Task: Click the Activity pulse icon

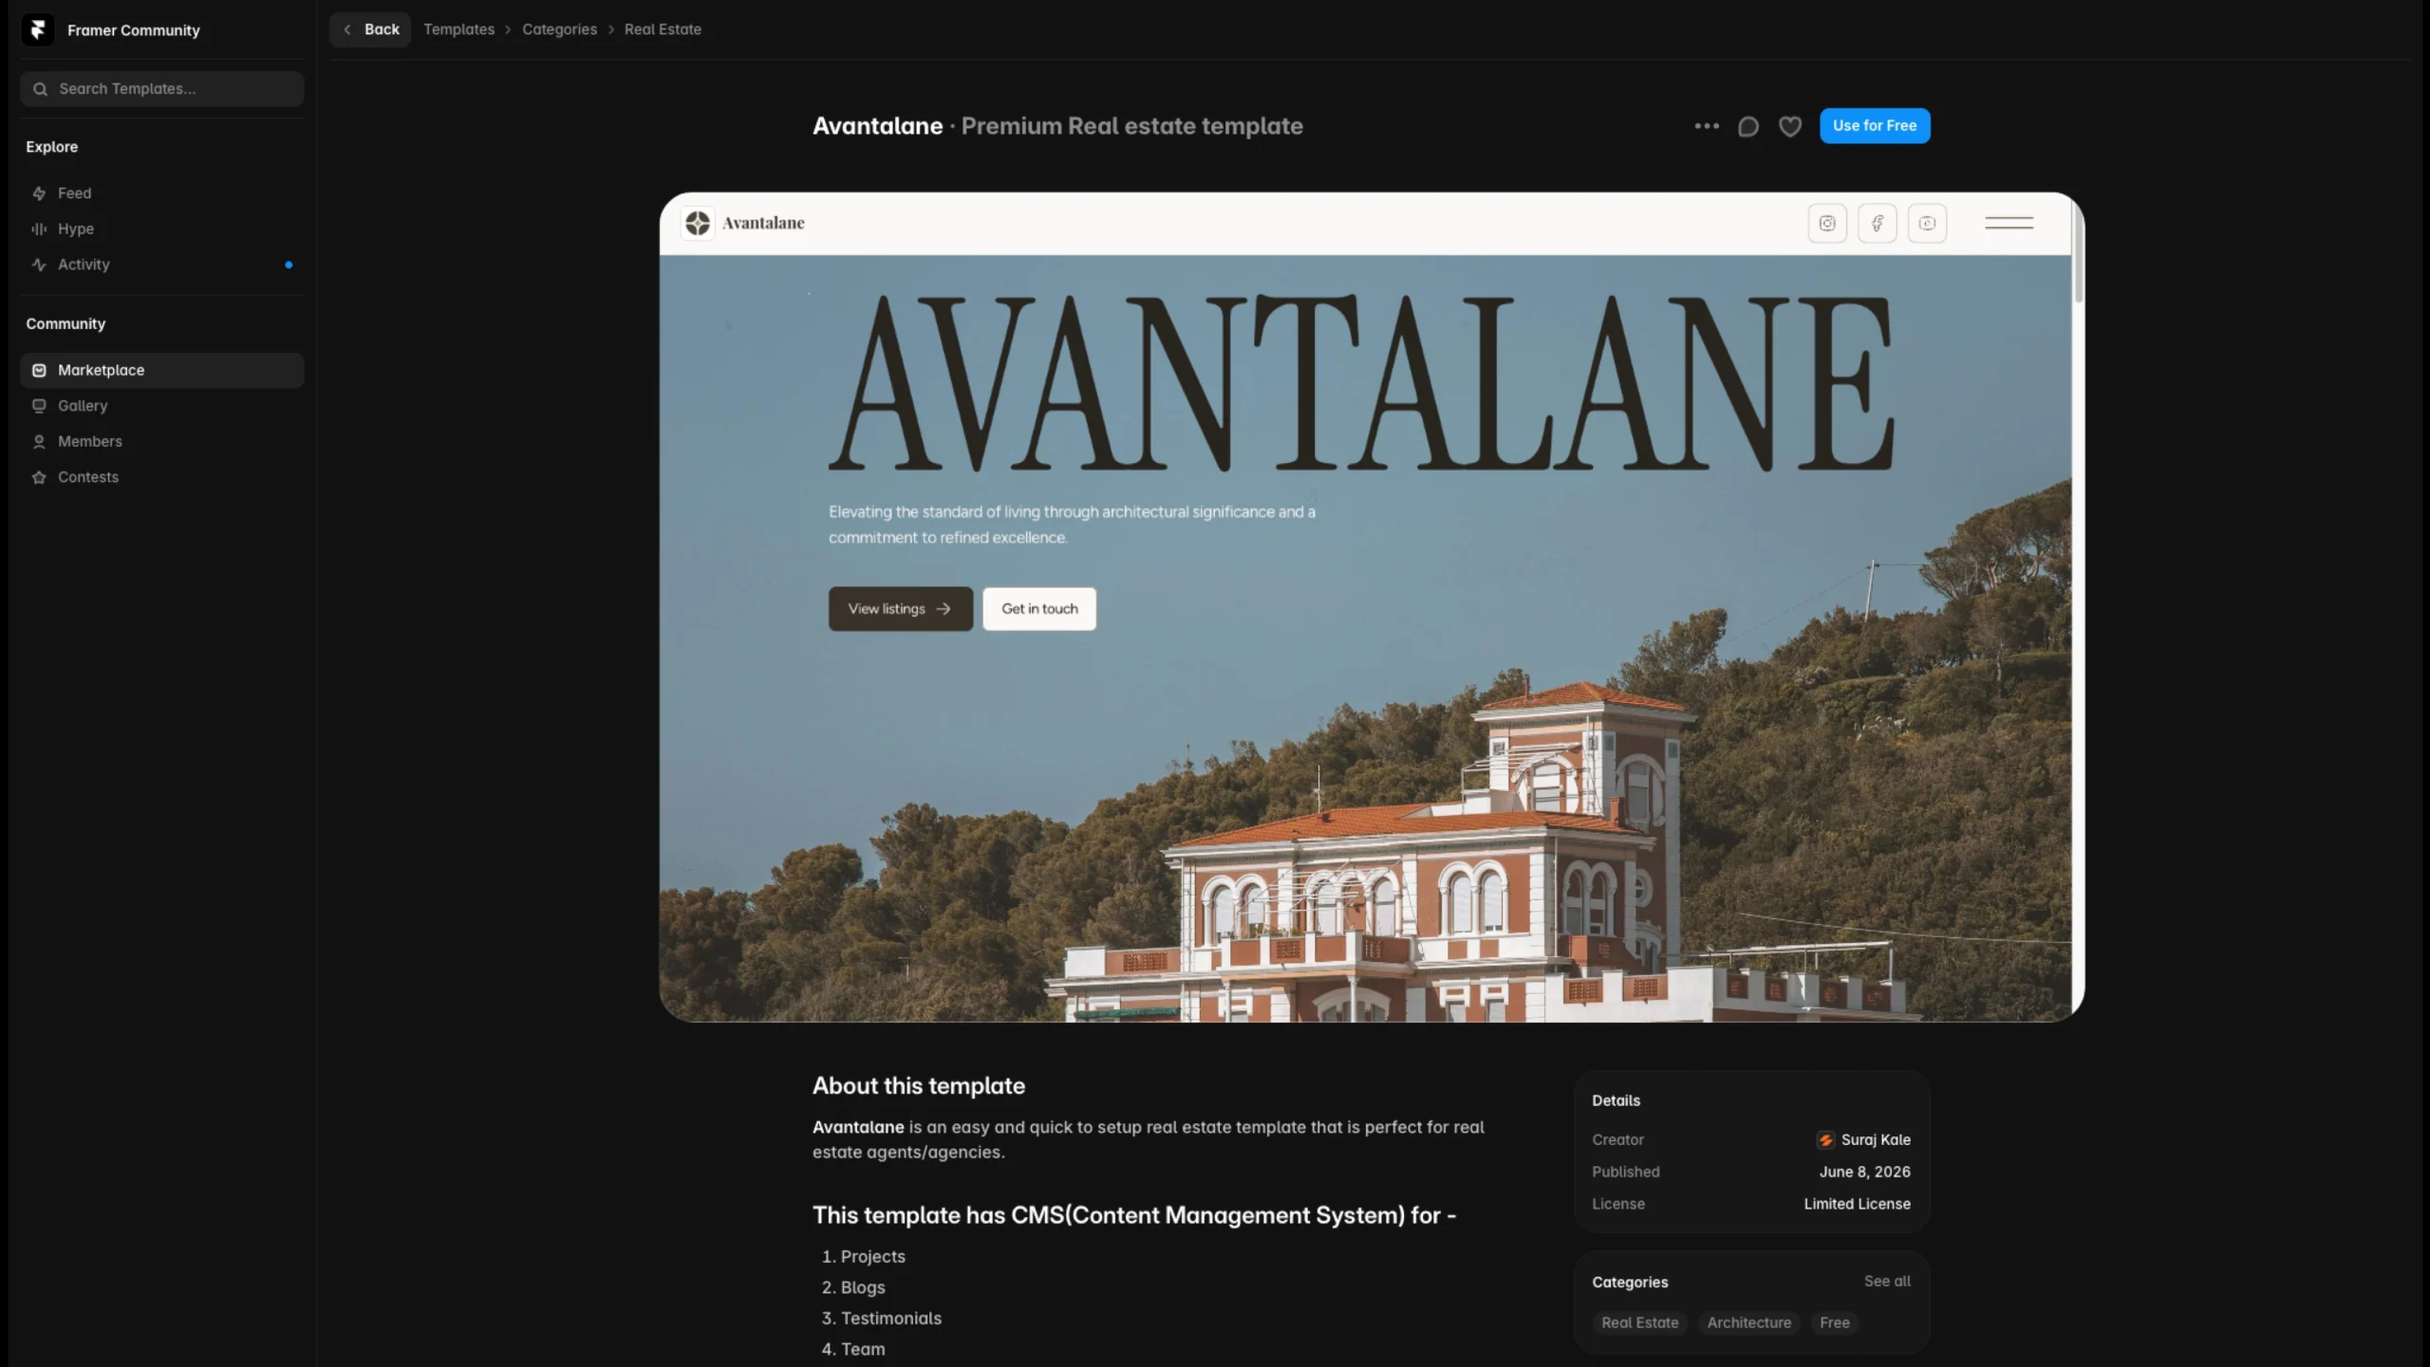Action: tap(39, 265)
